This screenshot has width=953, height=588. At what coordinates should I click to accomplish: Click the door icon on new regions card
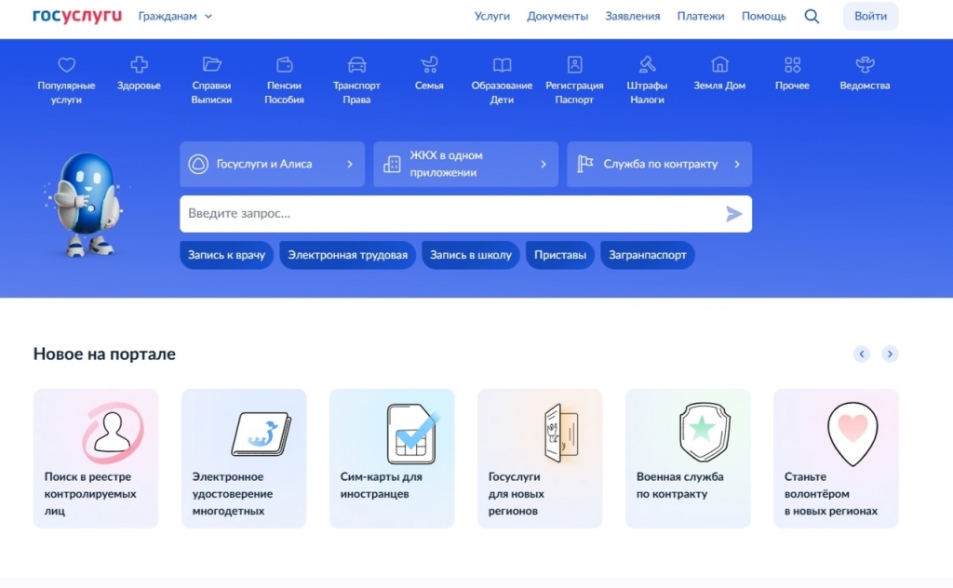point(561,434)
